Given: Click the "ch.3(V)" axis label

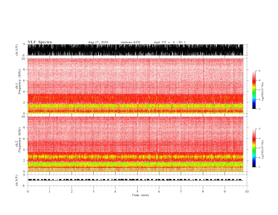Looking at the screenshot, I should (17, 180).
